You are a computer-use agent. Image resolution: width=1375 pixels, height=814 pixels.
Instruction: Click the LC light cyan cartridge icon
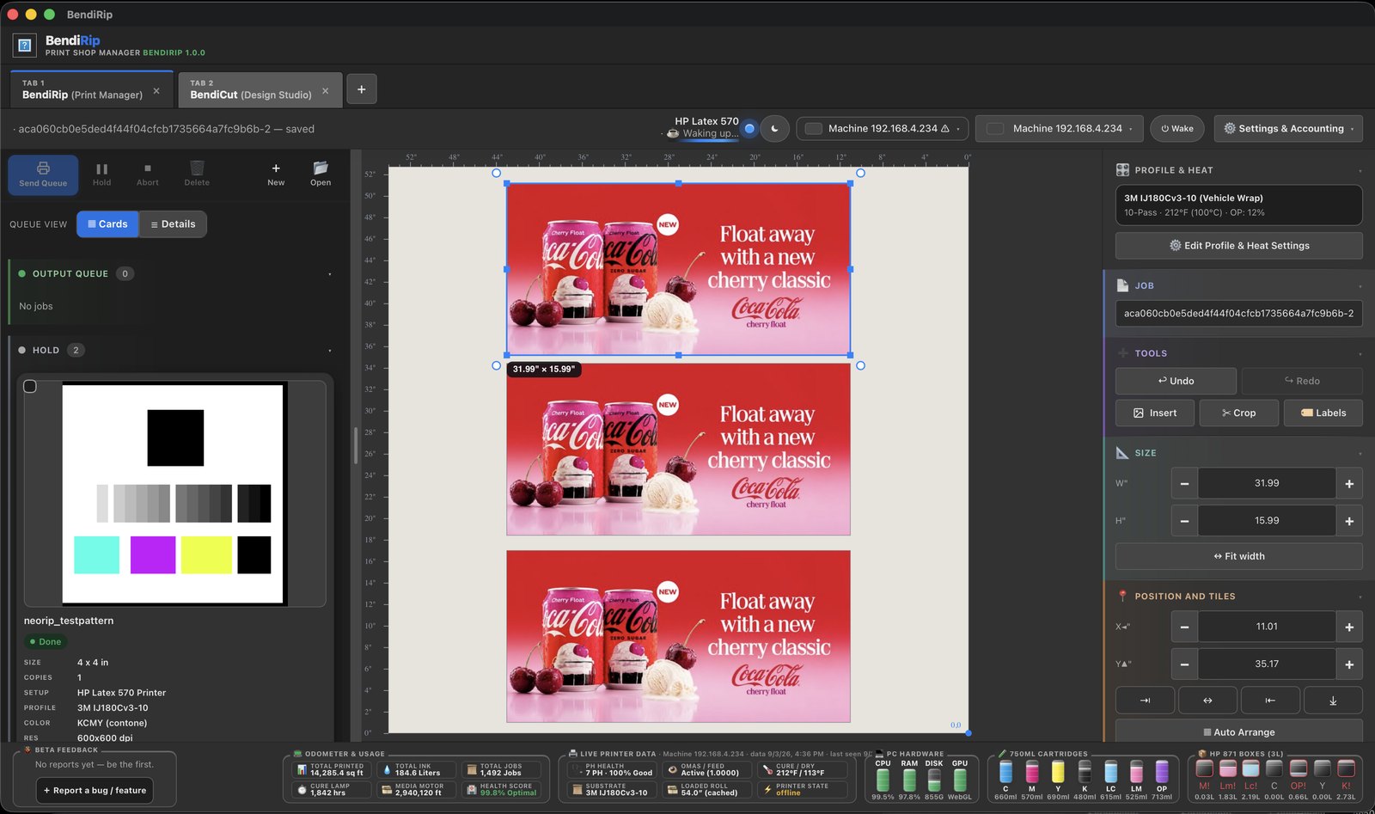coord(1111,772)
